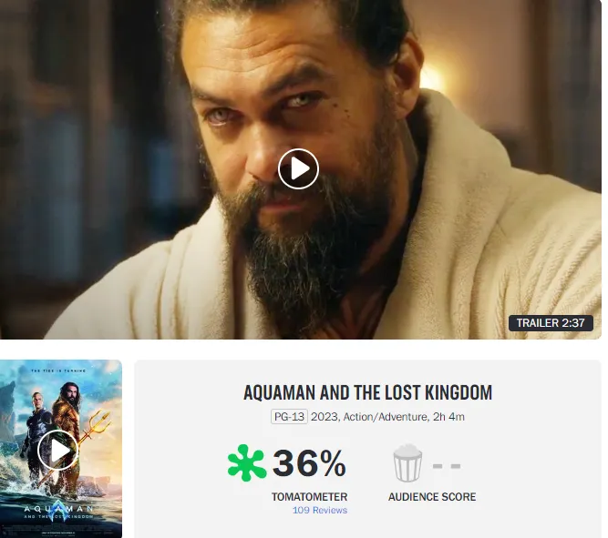Open the 109 Reviews link
Viewport: 608px width, 538px height.
[x=320, y=510]
